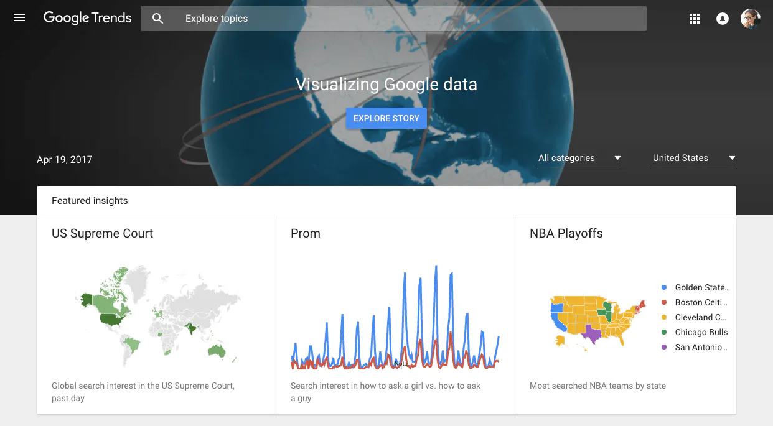The width and height of the screenshot is (773, 426).
Task: Open the Google apps grid
Action: click(695, 19)
